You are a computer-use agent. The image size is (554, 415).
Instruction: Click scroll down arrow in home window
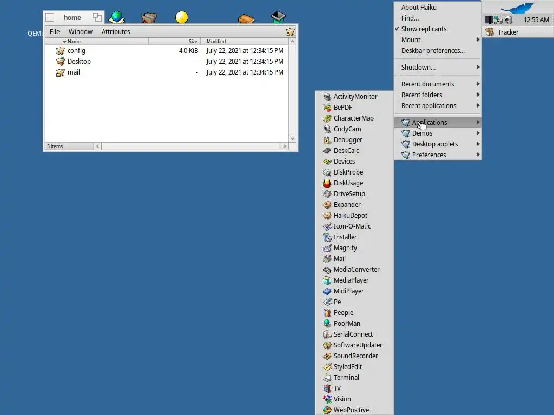point(292,139)
